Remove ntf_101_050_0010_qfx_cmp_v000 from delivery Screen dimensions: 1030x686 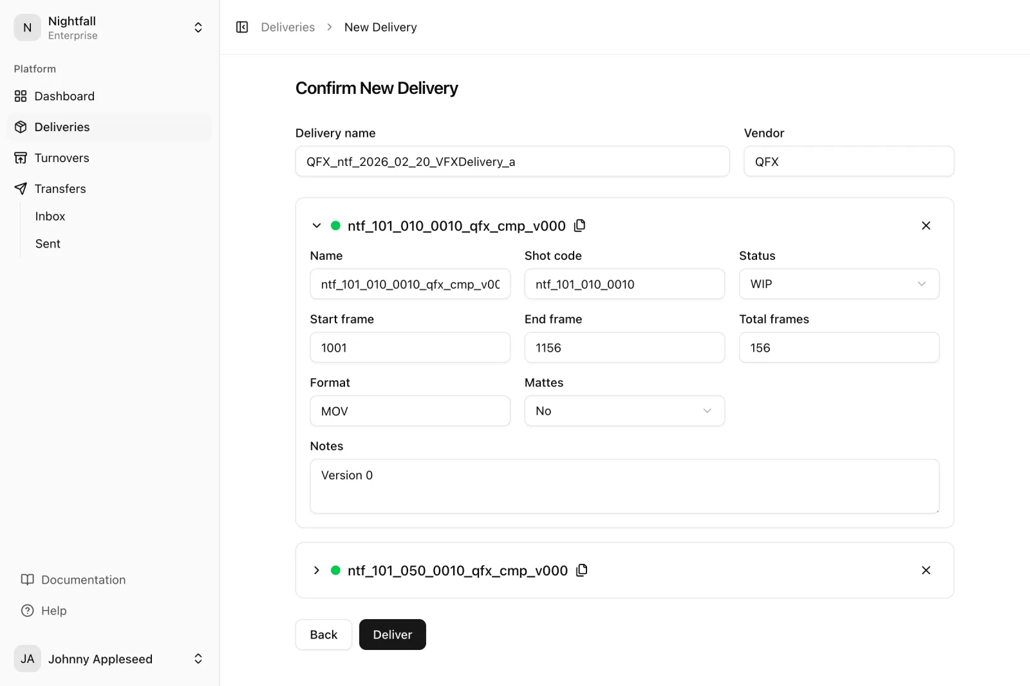coord(926,570)
